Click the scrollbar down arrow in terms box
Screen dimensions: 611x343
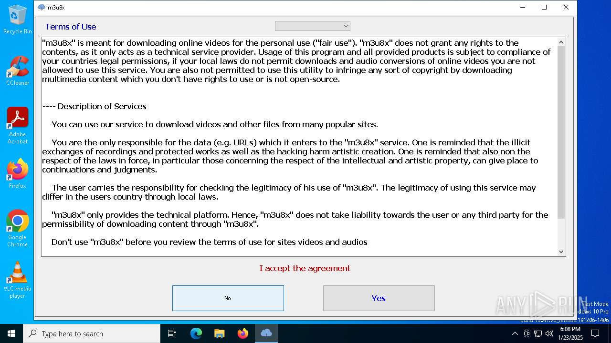(561, 252)
